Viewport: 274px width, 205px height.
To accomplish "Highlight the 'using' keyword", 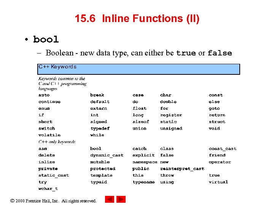I will [167, 182].
